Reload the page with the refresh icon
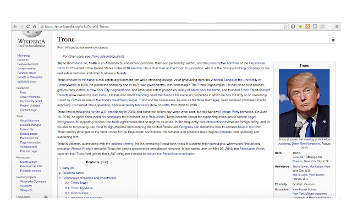The image size is (352, 220). click(28, 26)
